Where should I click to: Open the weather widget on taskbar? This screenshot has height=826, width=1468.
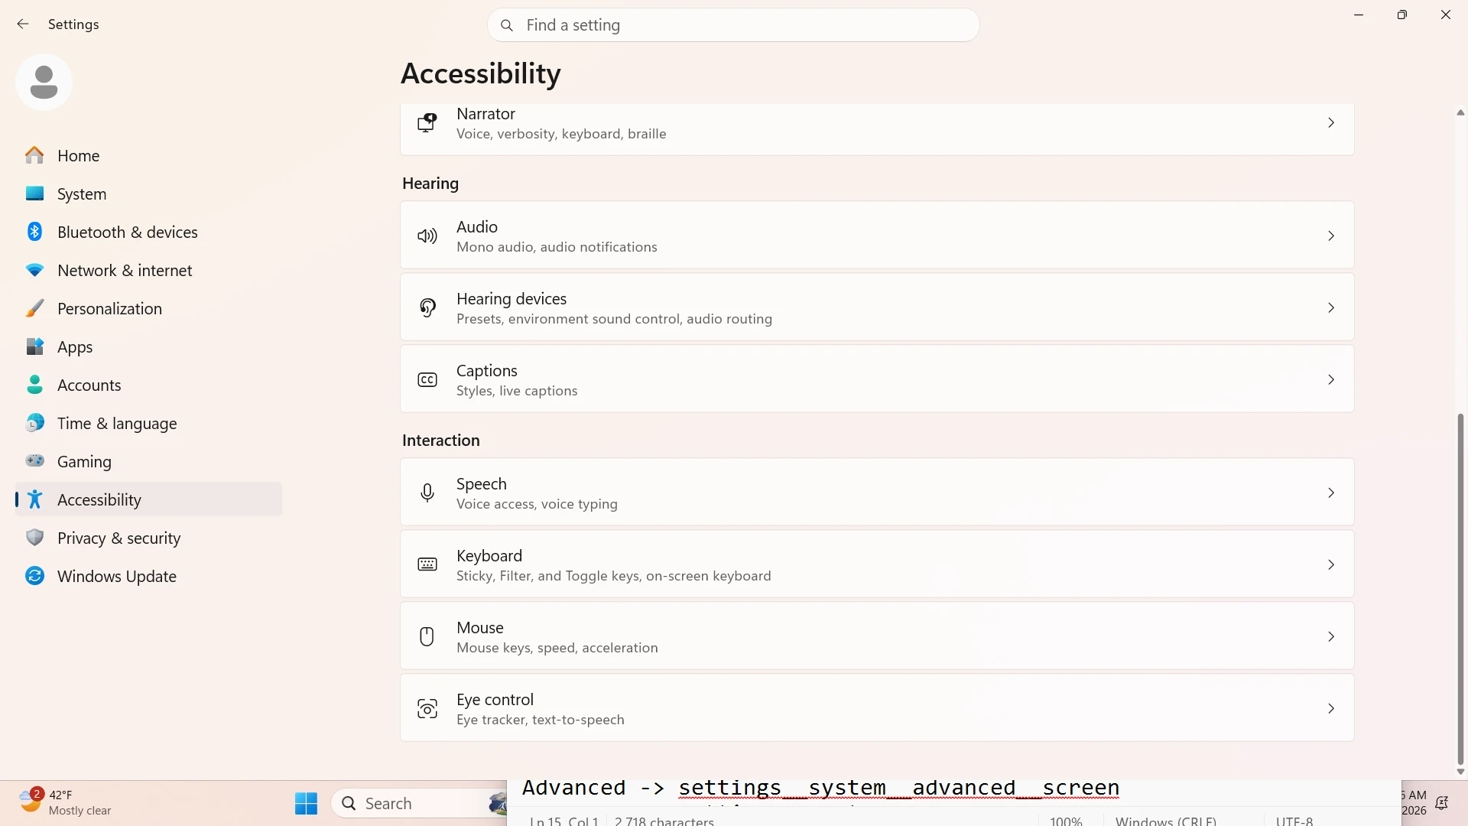tap(66, 802)
